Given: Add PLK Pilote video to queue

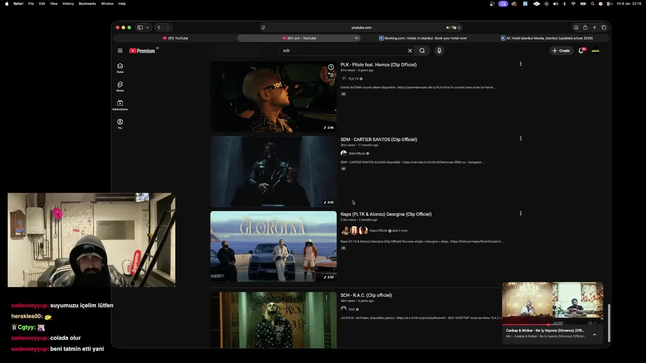Looking at the screenshot, I should click(x=331, y=75).
